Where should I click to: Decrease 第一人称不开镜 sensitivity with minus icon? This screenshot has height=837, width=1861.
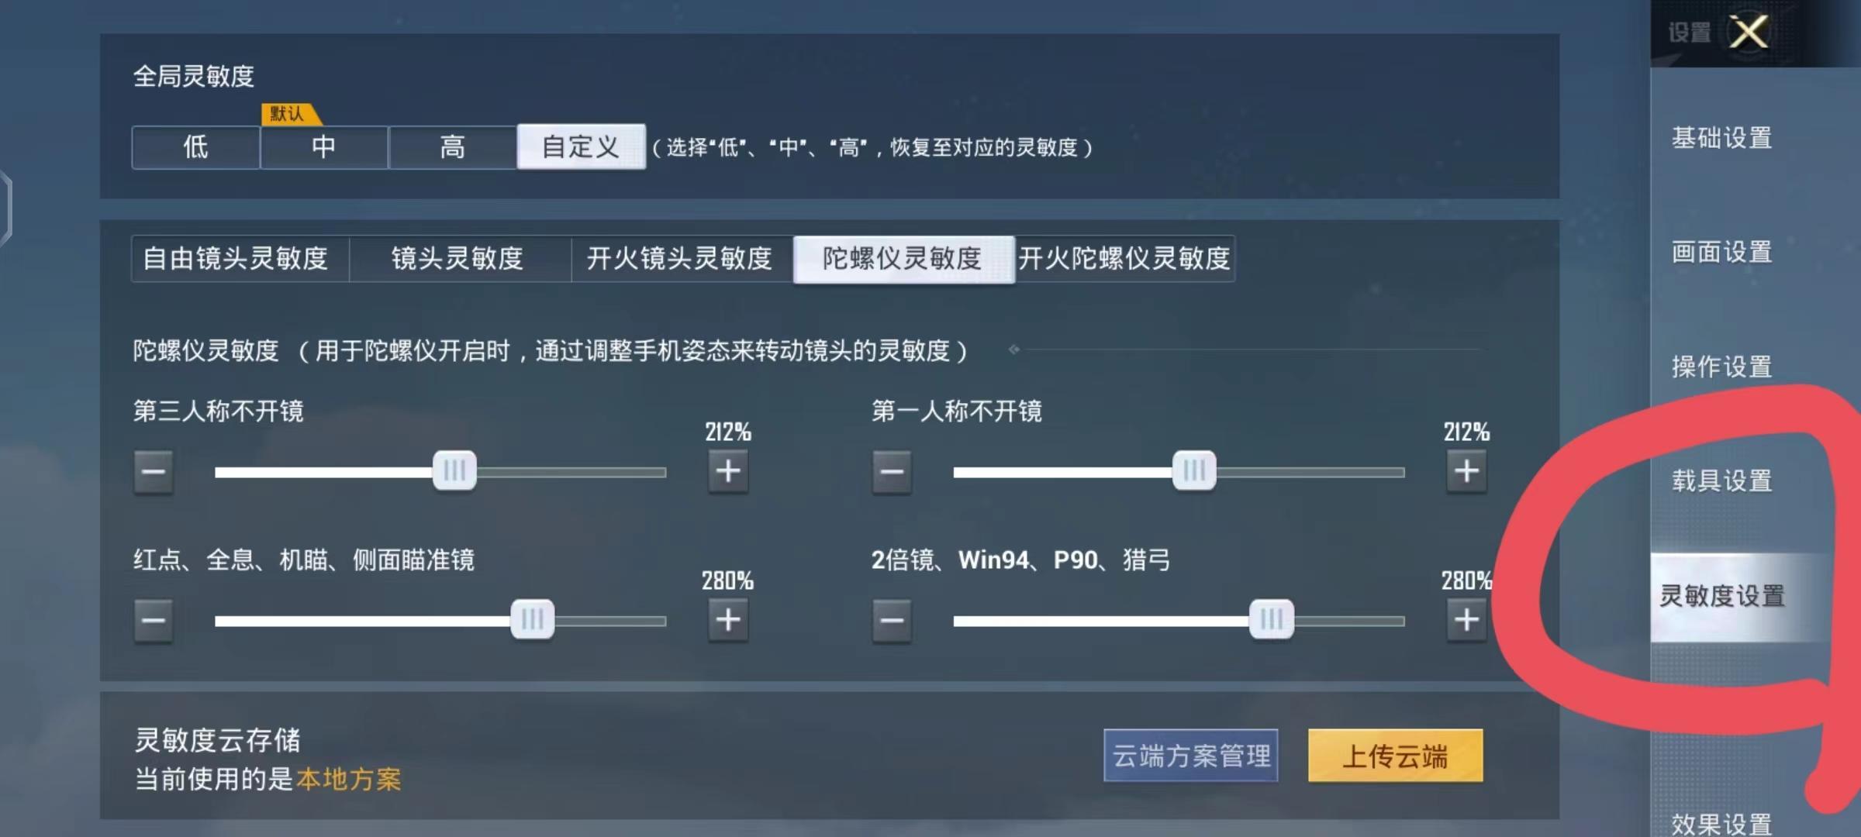893,472
